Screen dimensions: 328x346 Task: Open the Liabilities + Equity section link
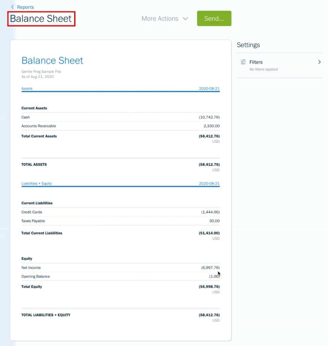[x=36, y=183]
